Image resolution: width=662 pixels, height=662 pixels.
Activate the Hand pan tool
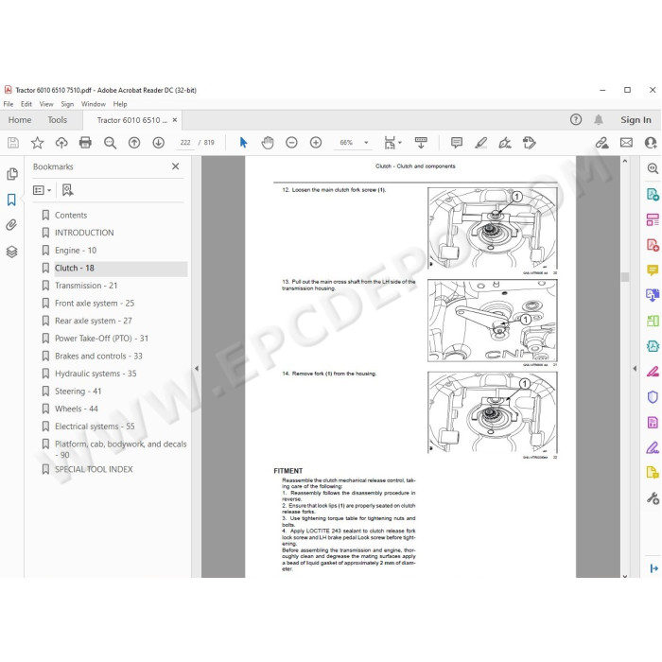pyautogui.click(x=268, y=143)
